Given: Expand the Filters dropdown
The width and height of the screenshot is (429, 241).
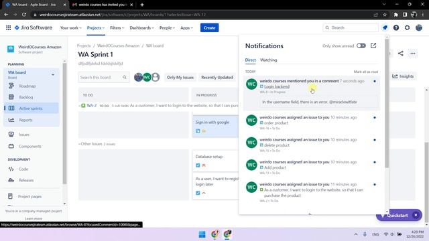Looking at the screenshot, I should pos(117,27).
